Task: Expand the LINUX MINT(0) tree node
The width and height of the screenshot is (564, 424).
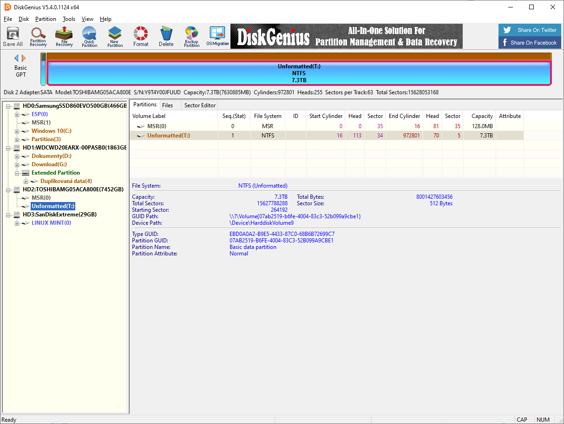Action: click(17, 223)
